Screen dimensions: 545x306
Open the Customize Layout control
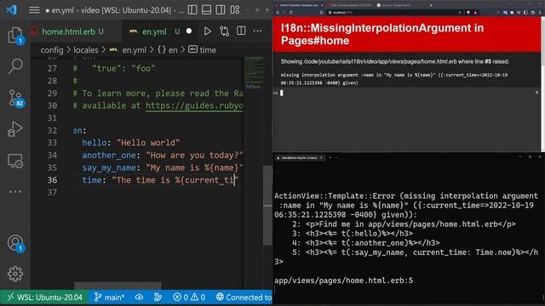[235, 9]
